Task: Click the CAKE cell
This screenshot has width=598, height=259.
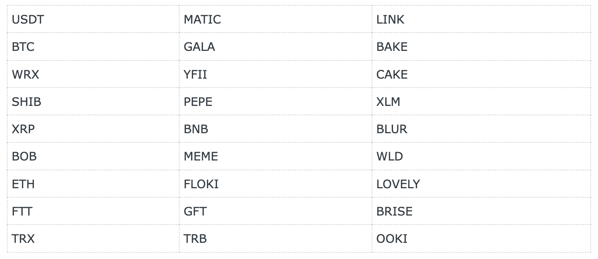Action: click(x=481, y=74)
